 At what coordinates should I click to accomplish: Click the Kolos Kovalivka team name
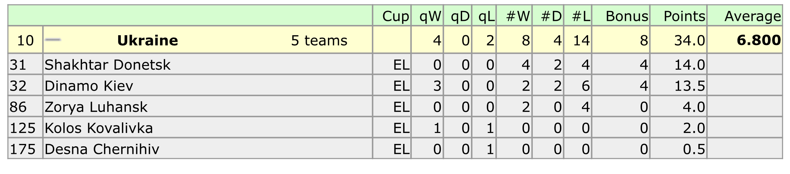click(99, 128)
